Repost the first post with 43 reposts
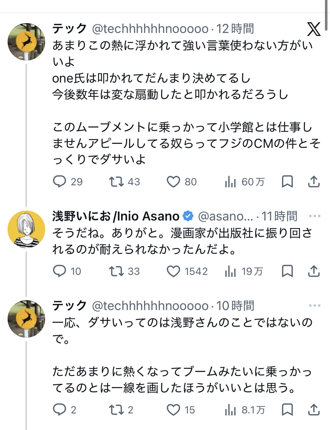This screenshot has width=330, height=430. 116,182
